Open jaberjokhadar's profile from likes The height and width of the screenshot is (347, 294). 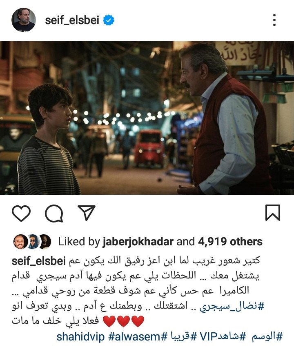(138, 241)
